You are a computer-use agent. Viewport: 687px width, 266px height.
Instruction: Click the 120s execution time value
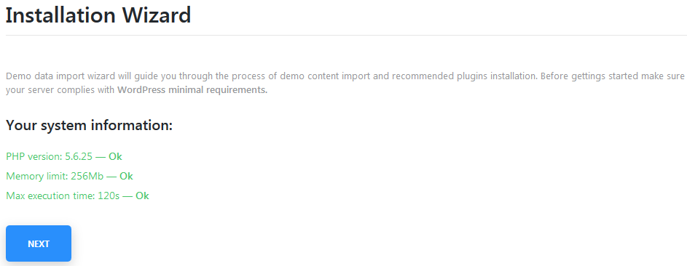click(109, 196)
